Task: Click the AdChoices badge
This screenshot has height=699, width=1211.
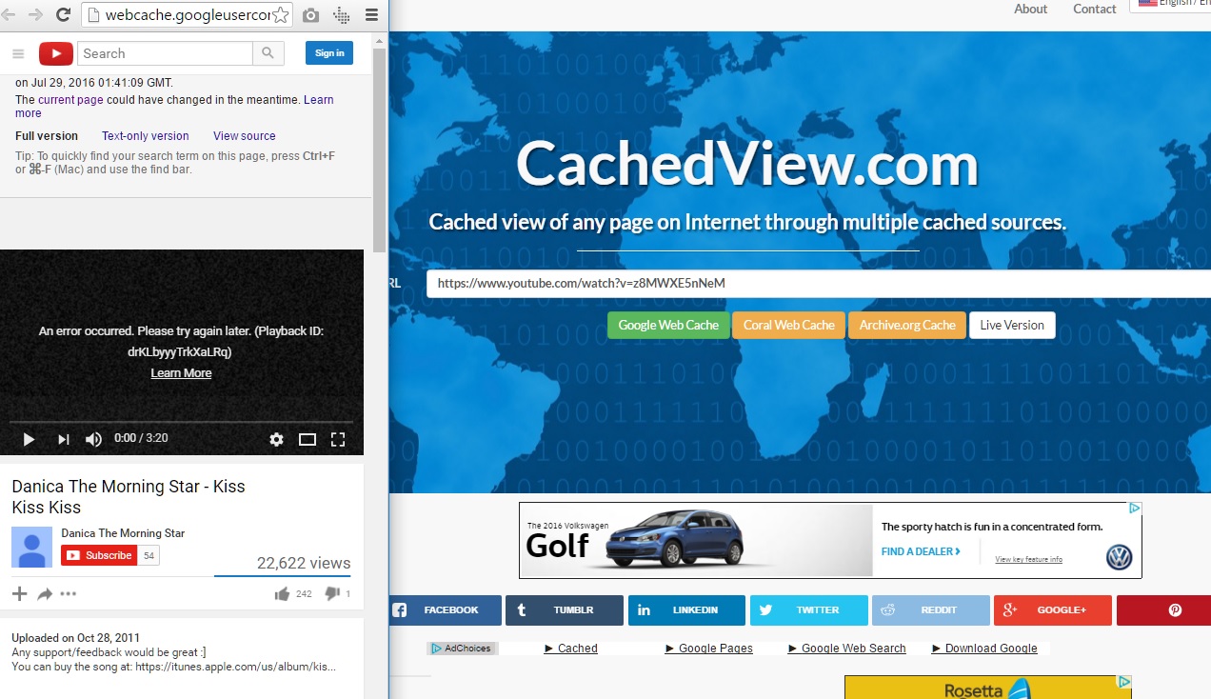Action: (x=462, y=649)
